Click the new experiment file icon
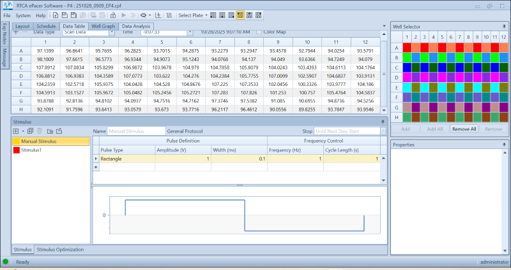This screenshot has height=270, width=511. pos(56,15)
